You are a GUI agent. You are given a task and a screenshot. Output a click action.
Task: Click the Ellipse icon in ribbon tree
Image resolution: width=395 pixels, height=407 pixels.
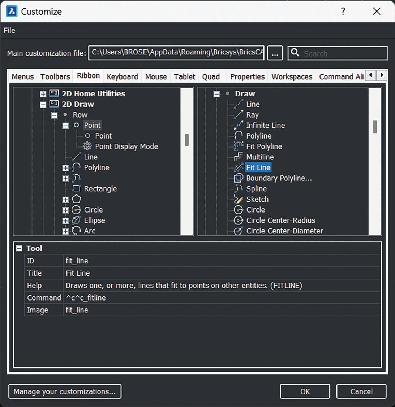77,220
